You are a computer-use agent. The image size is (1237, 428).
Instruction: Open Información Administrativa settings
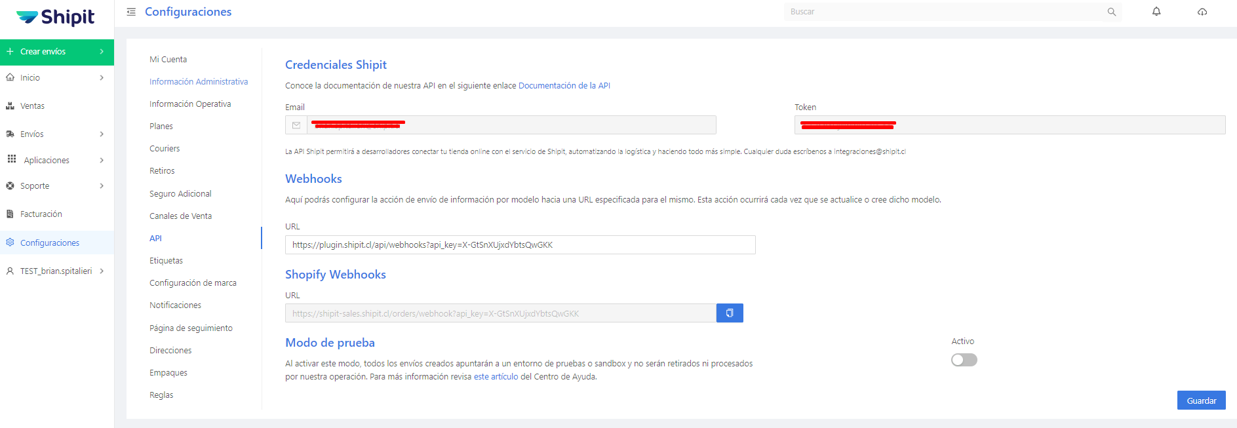pyautogui.click(x=199, y=81)
